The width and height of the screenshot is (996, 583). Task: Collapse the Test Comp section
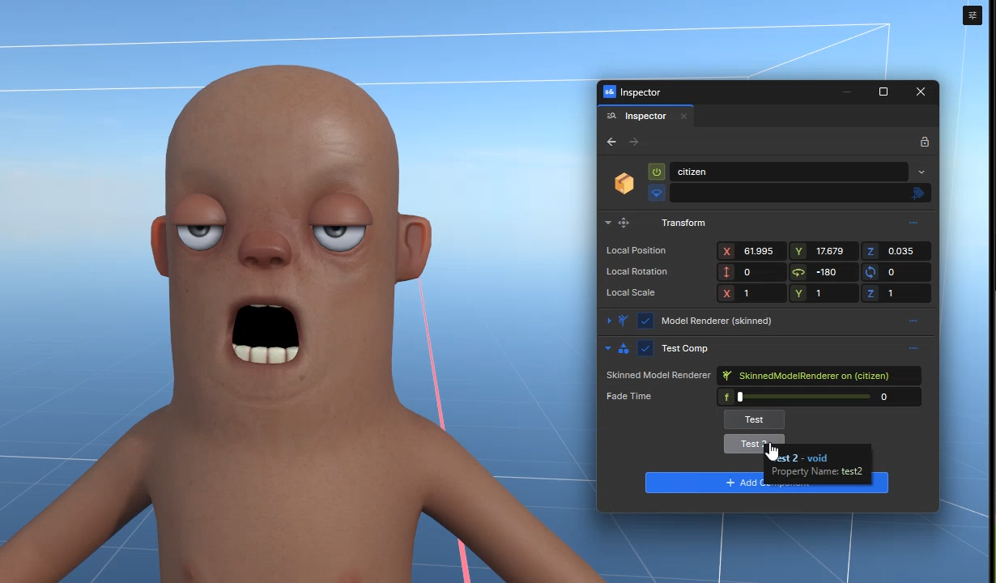click(608, 348)
